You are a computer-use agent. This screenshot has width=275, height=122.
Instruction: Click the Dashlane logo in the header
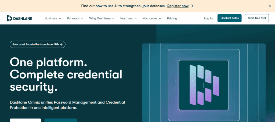19,18
